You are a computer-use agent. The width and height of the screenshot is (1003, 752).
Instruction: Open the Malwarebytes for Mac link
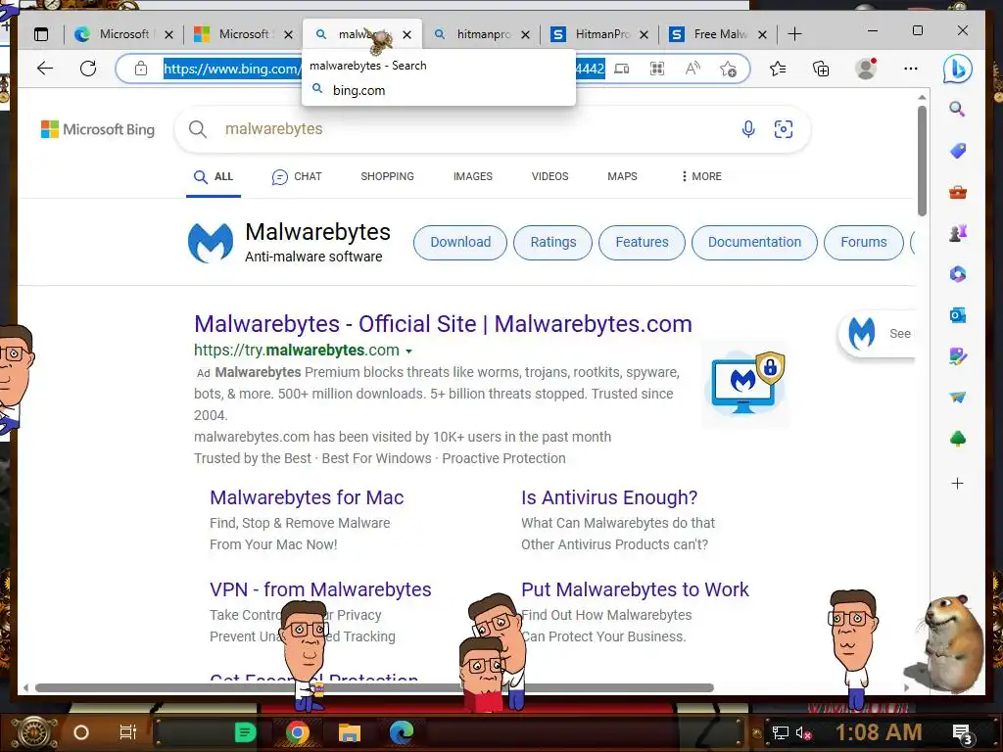[307, 497]
